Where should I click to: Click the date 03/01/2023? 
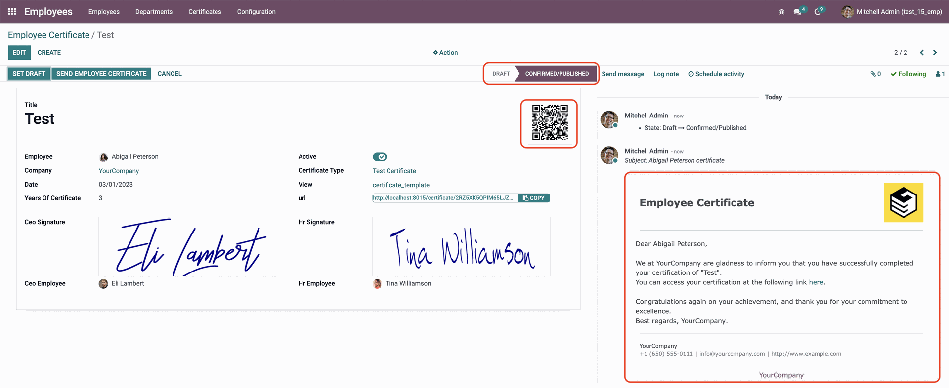[116, 185]
